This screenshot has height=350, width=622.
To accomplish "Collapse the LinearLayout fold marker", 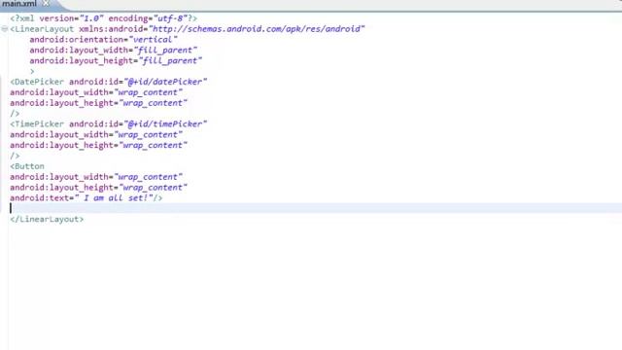I will point(4,29).
